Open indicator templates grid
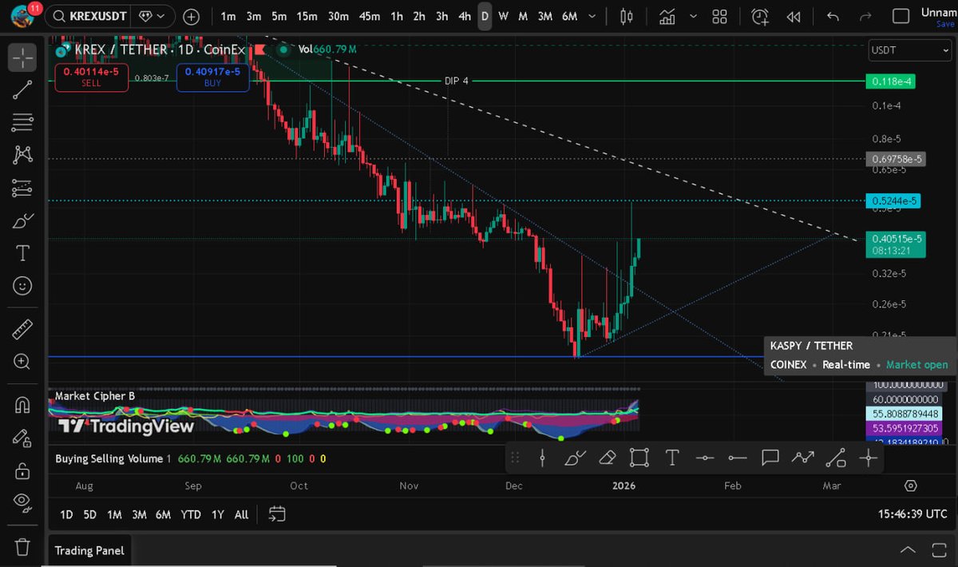 click(x=719, y=16)
